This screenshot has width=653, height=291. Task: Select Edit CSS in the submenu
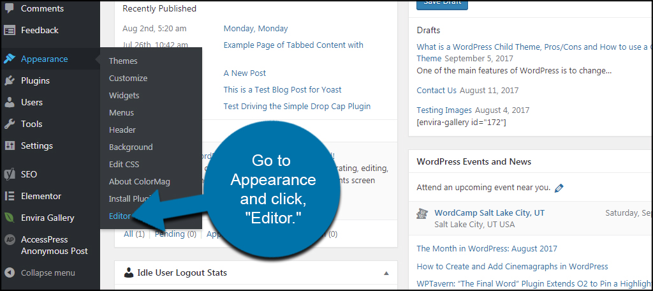[124, 164]
